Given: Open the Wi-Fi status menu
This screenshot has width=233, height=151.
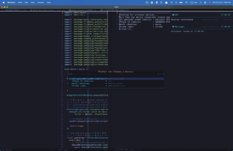Looking at the screenshot, I should click(186, 2).
